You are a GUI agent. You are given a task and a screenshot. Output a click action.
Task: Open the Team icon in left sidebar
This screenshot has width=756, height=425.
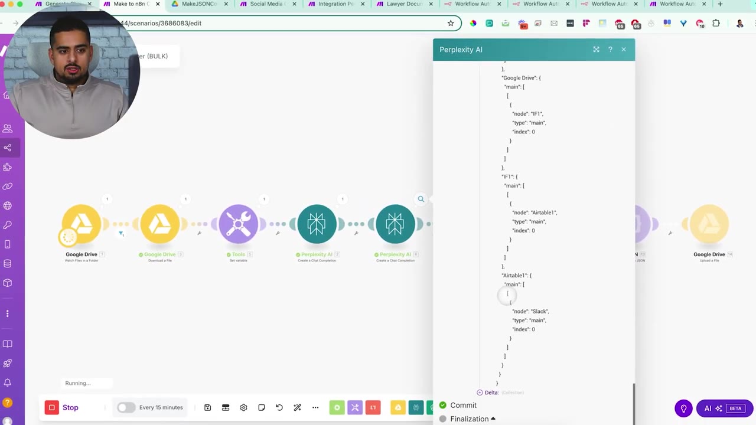click(8, 128)
